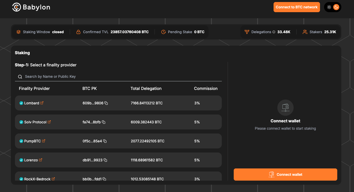Viewport: 354px width, 192px height.
Task: Click Connect to BTC network button
Action: tap(297, 7)
